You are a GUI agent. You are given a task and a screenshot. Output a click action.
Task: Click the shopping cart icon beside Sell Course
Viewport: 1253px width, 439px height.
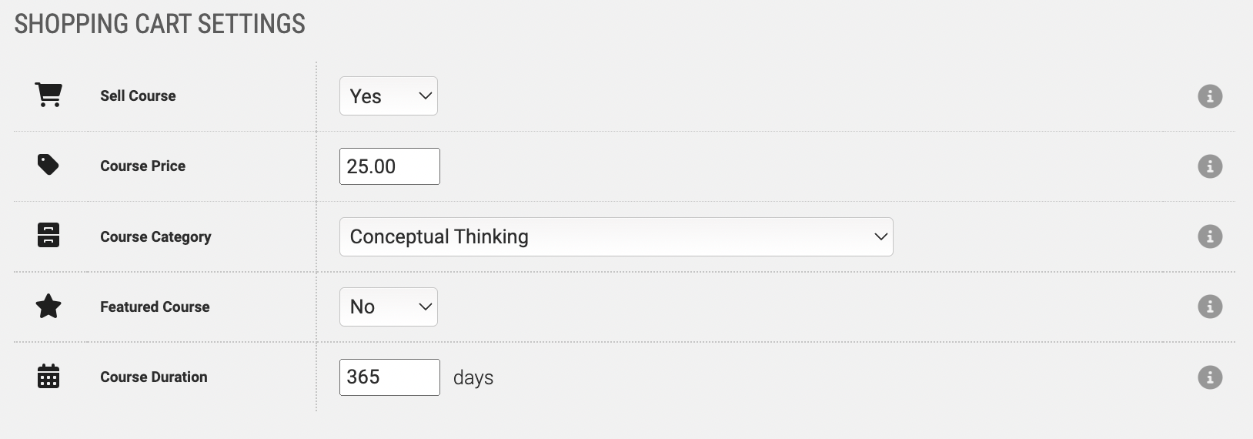click(x=48, y=96)
